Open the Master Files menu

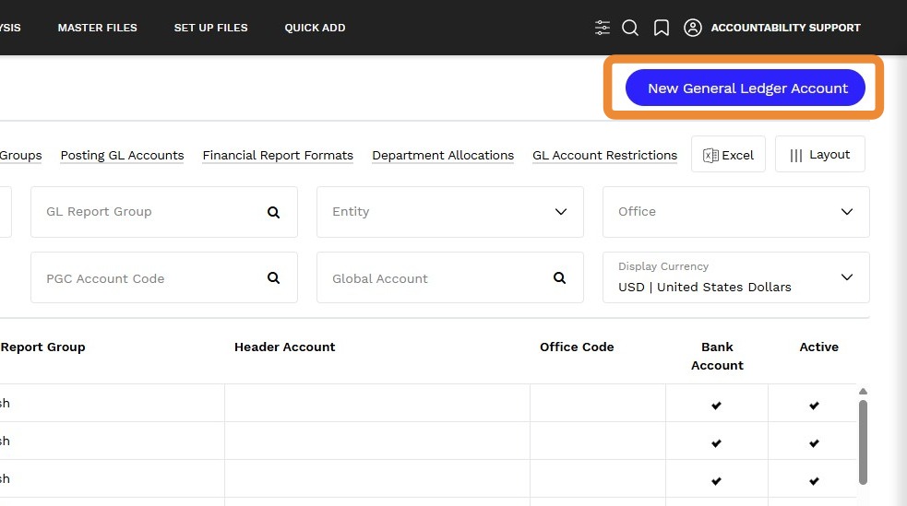(97, 28)
